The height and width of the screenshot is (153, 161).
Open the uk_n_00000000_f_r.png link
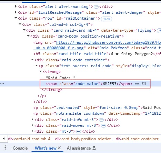coord(59,48)
